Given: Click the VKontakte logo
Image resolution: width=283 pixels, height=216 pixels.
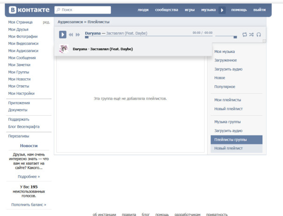Looking at the screenshot, I should click(29, 10).
